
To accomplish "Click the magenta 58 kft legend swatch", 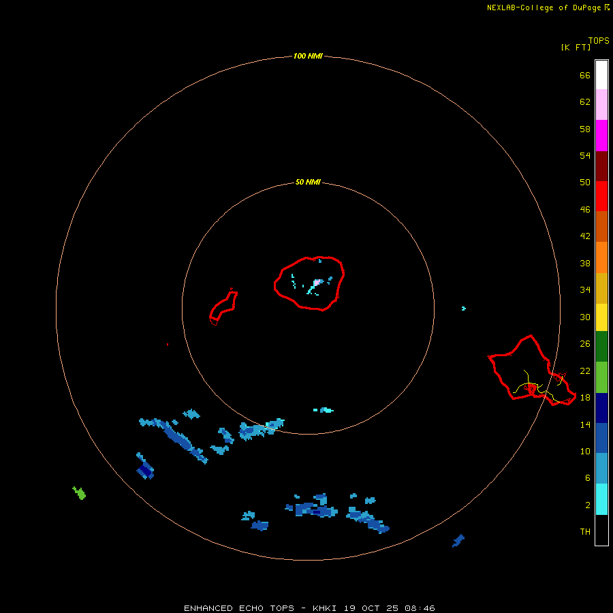I will tap(601, 136).
